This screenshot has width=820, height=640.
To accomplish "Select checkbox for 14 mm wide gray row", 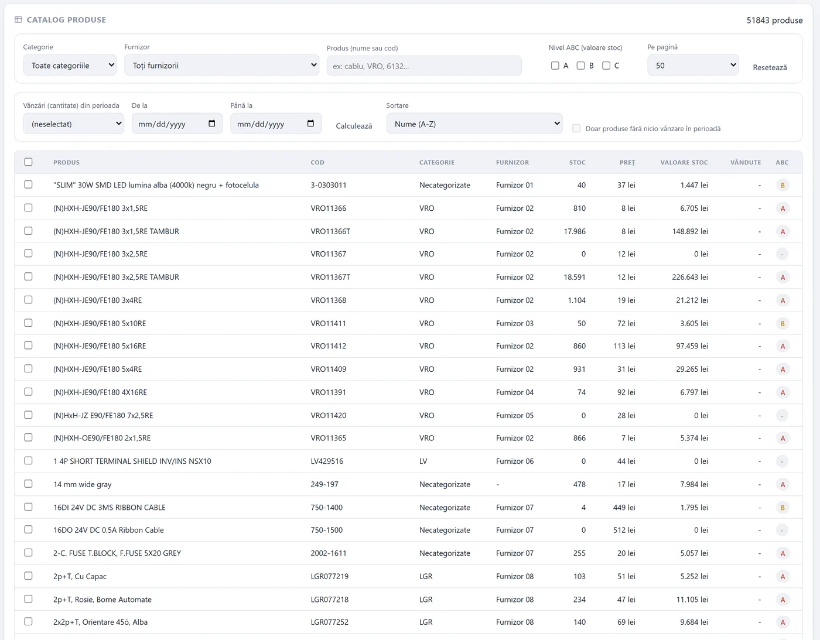I will click(28, 484).
